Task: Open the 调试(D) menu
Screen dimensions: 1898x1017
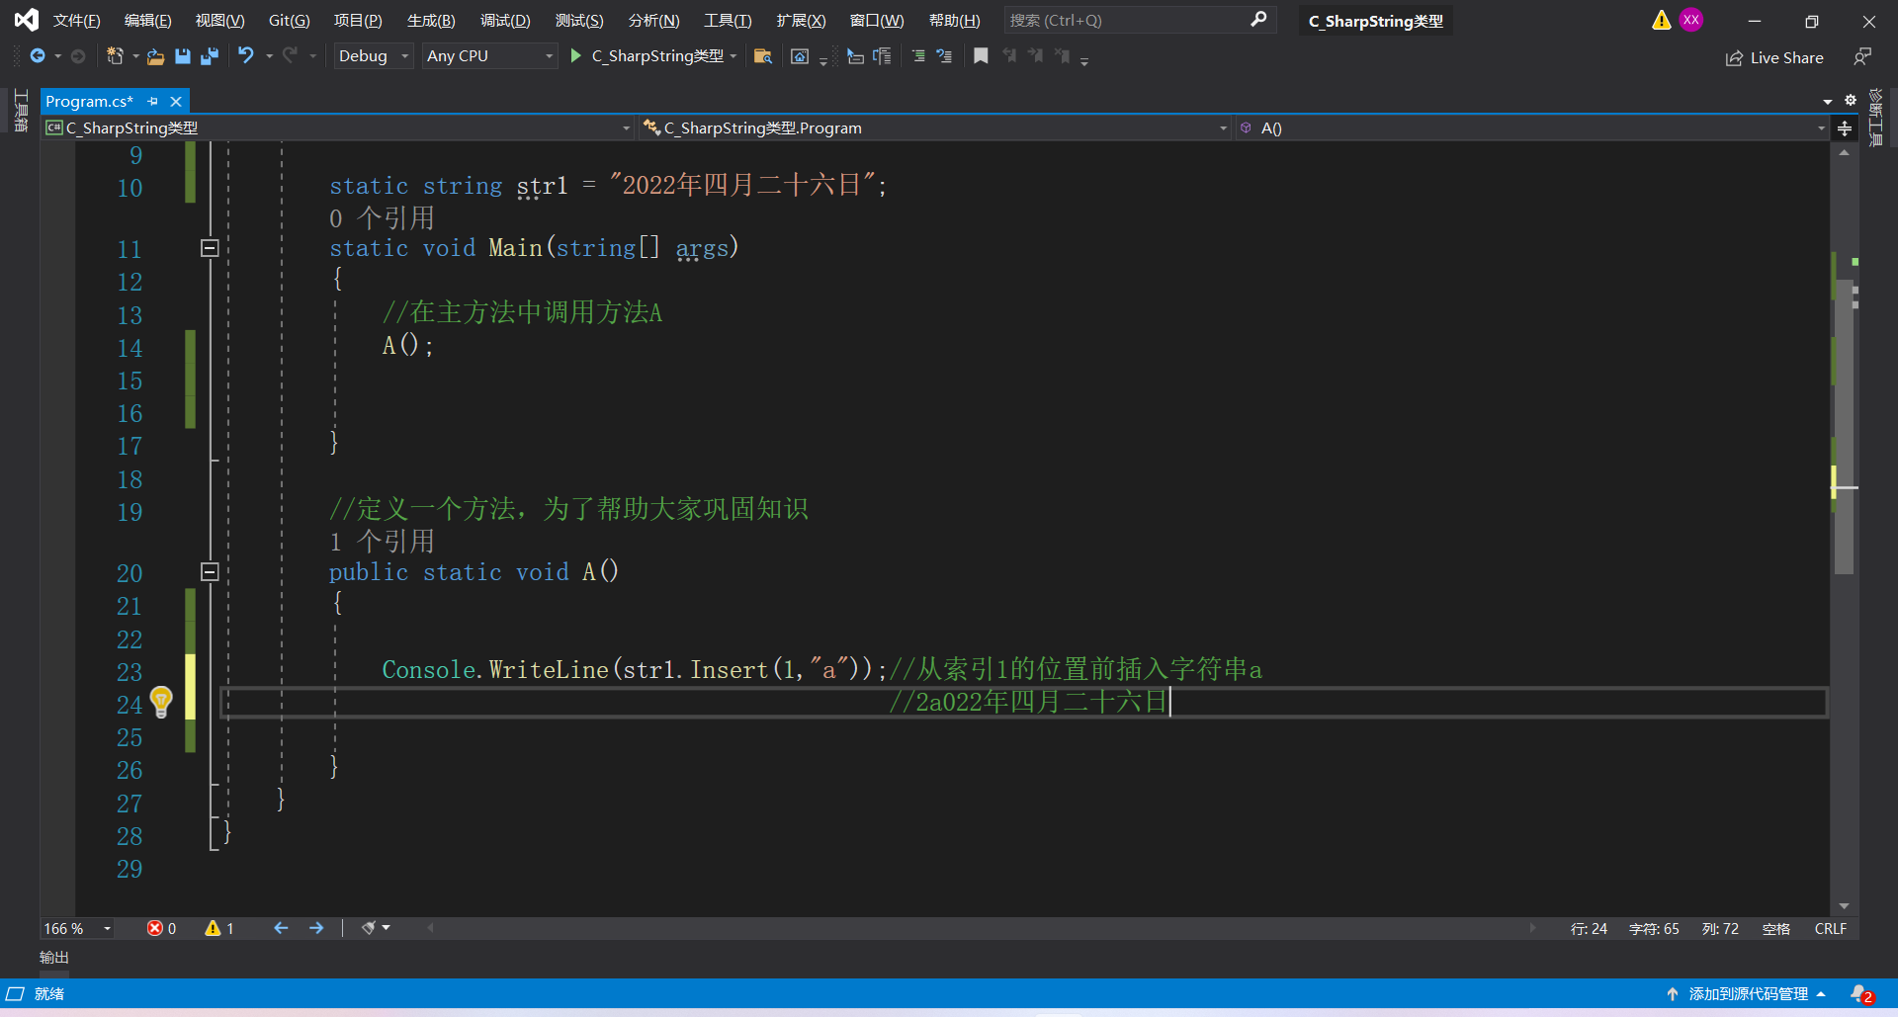Action: click(x=505, y=21)
